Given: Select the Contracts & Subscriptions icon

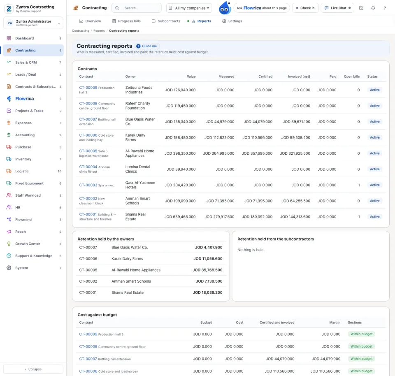Looking at the screenshot, I should coord(9,86).
